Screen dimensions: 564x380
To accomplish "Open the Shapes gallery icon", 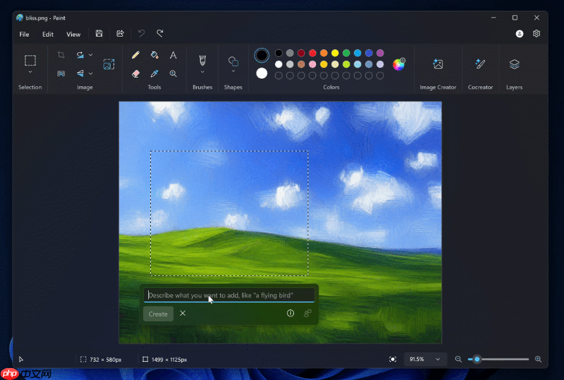I will click(x=233, y=61).
